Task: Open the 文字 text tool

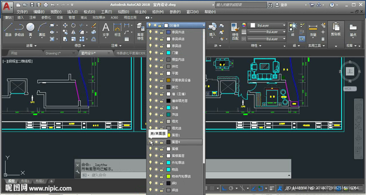Action: click(x=106, y=30)
